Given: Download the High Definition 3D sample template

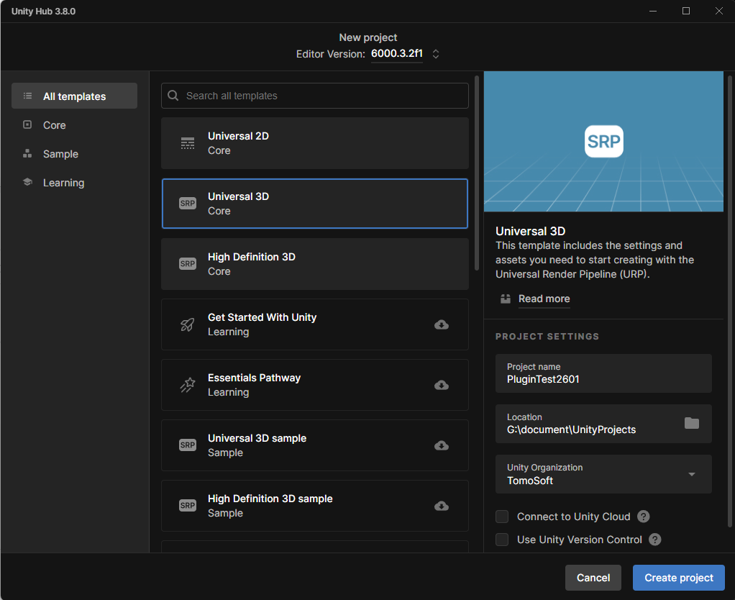Looking at the screenshot, I should (442, 506).
